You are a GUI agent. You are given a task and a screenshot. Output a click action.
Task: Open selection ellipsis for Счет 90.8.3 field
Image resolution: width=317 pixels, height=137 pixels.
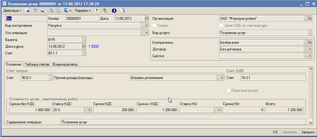[51, 78]
